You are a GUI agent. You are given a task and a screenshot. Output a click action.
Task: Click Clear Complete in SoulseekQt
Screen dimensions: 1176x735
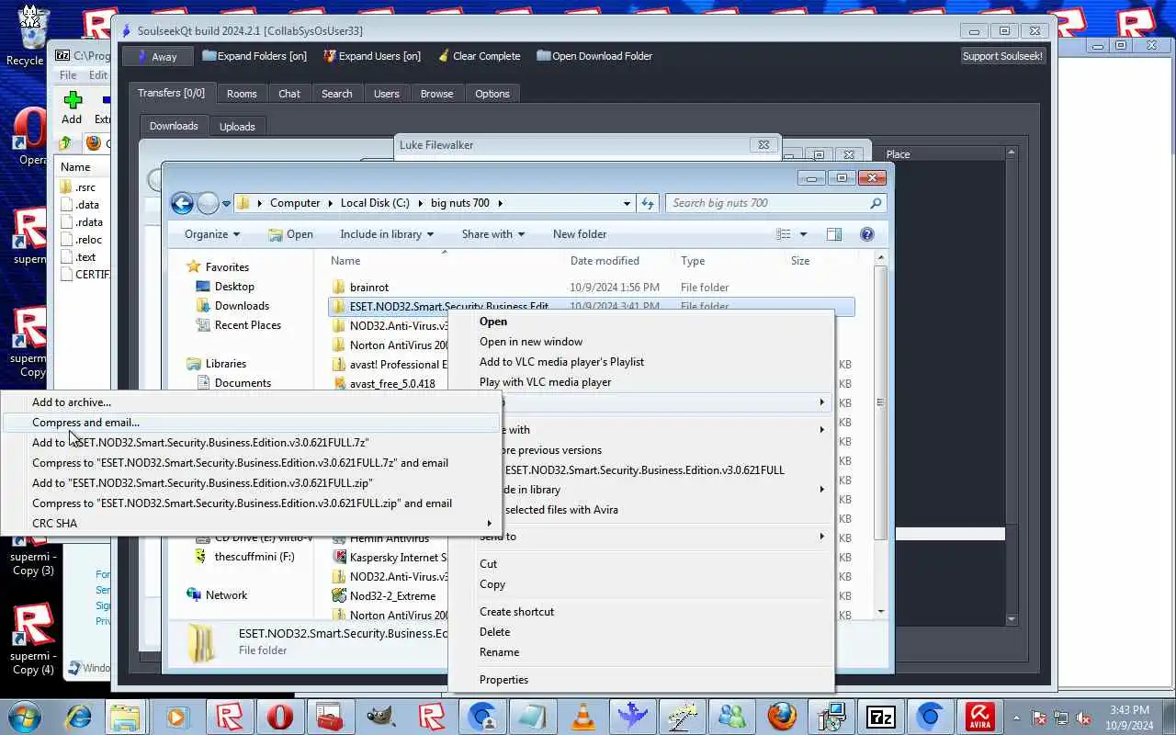click(x=479, y=56)
